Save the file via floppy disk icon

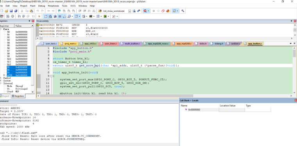[x=11, y=11]
